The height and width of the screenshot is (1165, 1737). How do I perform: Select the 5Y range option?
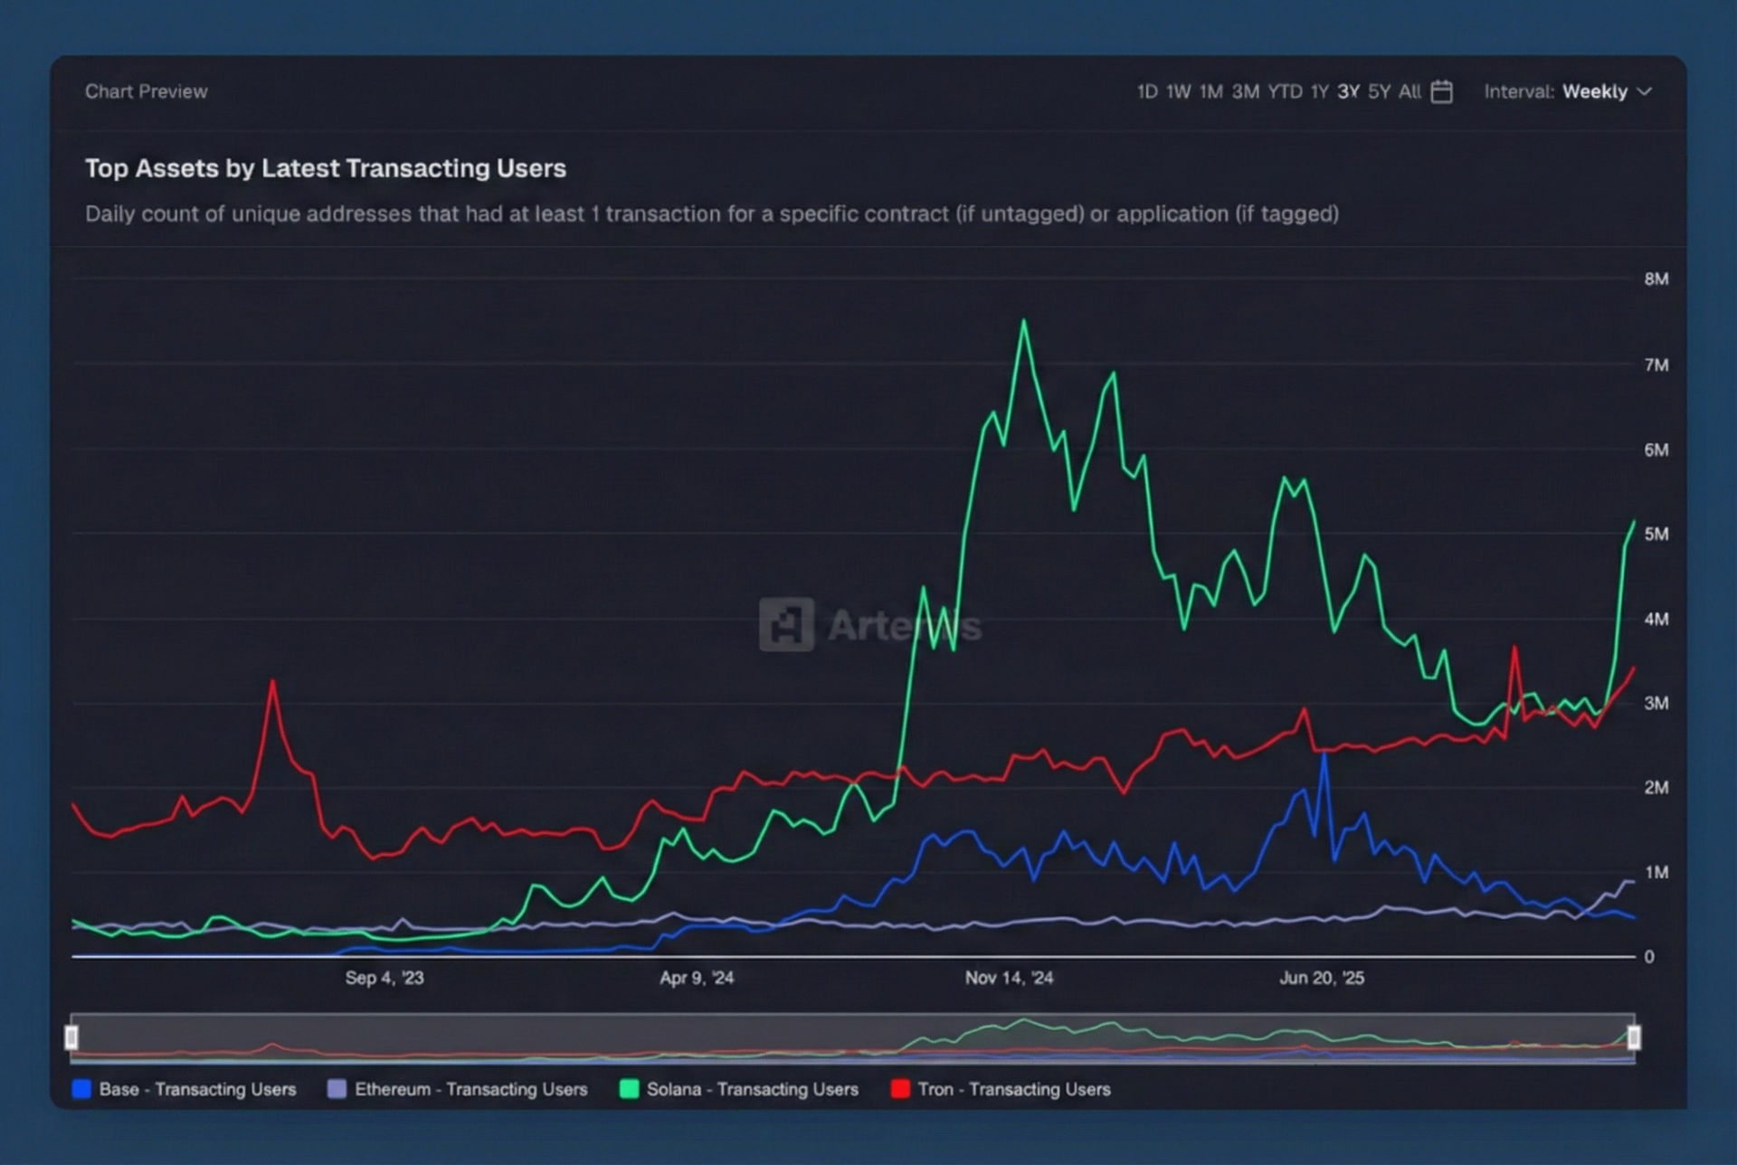pos(1378,92)
